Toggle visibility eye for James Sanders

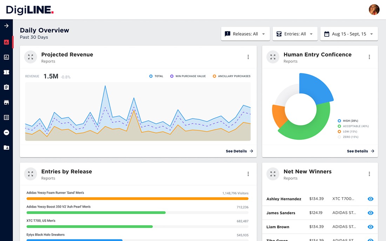click(x=371, y=213)
